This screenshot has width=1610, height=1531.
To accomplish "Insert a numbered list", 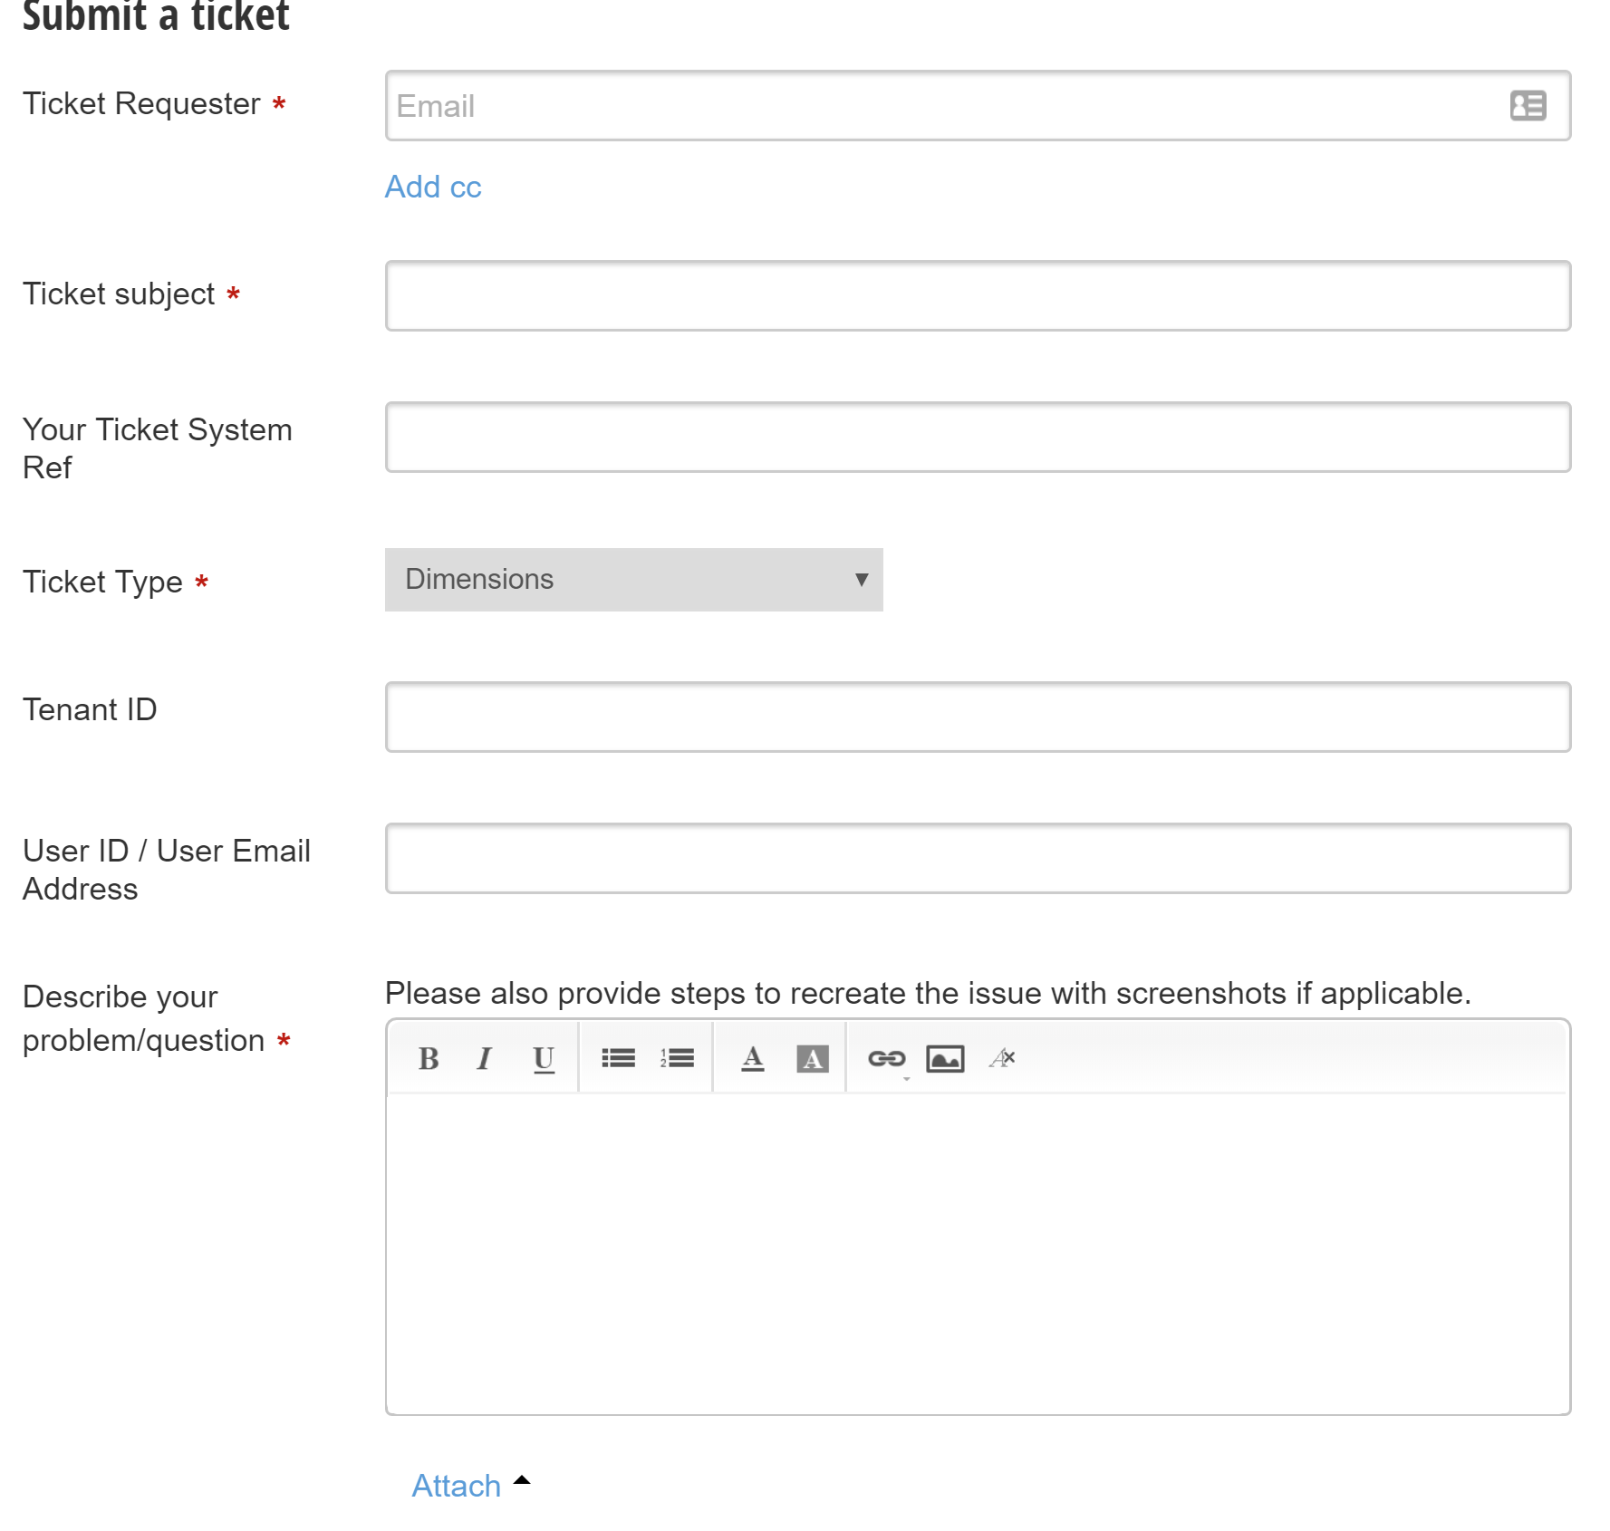I will [x=677, y=1058].
